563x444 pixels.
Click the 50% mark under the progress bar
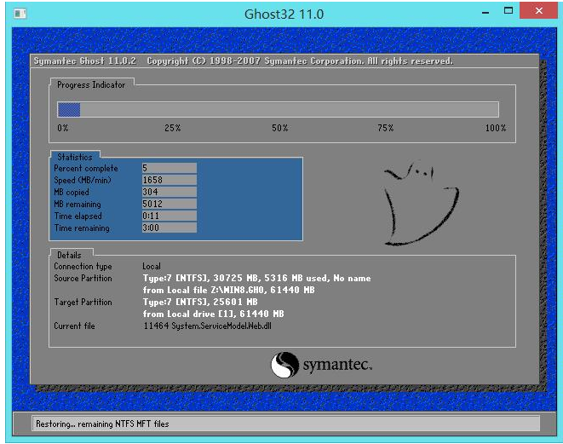tap(279, 128)
